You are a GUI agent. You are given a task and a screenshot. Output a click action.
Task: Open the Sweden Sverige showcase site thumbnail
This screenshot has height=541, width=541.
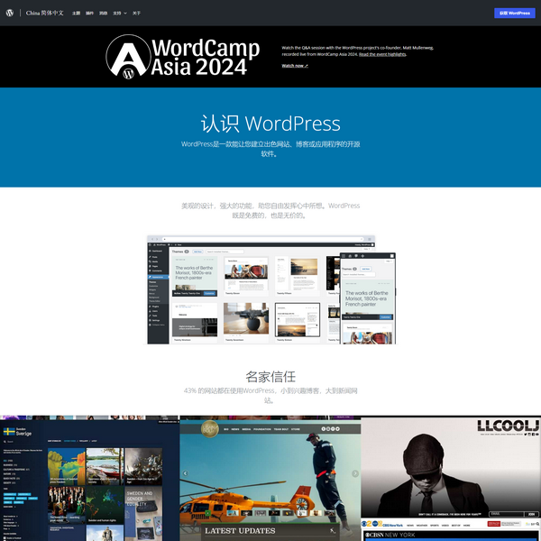pyautogui.click(x=89, y=478)
